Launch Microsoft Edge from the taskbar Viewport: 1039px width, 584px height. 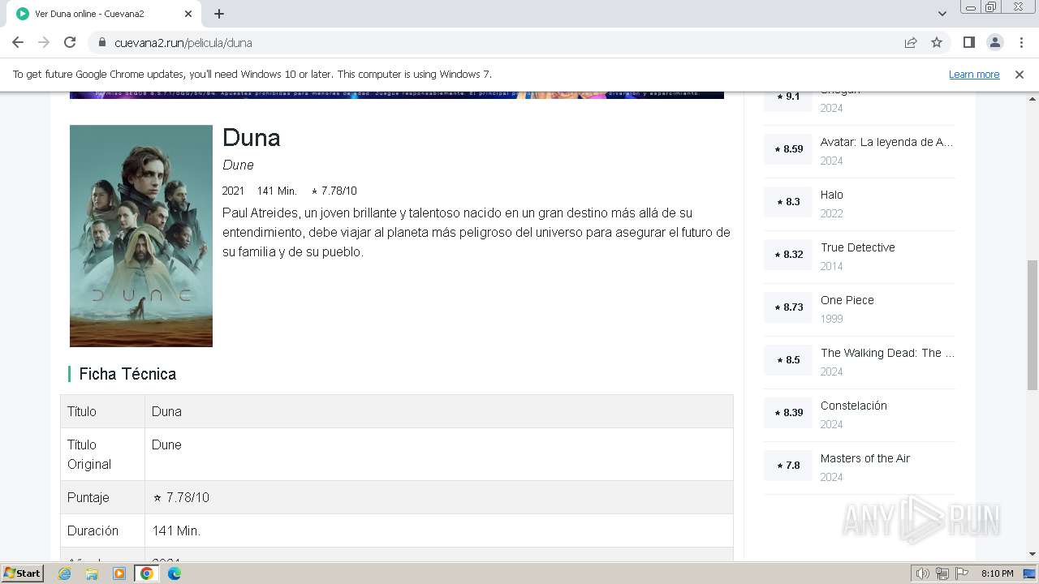coord(175,573)
